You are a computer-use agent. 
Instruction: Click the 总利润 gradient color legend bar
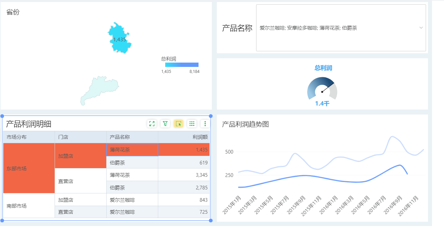tap(182, 65)
